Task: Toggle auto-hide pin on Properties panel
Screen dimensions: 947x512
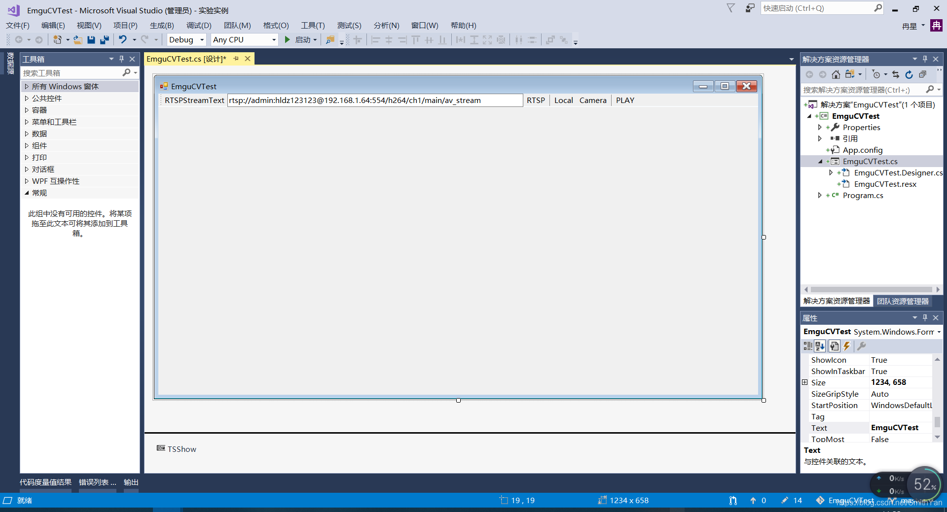Action: point(925,318)
